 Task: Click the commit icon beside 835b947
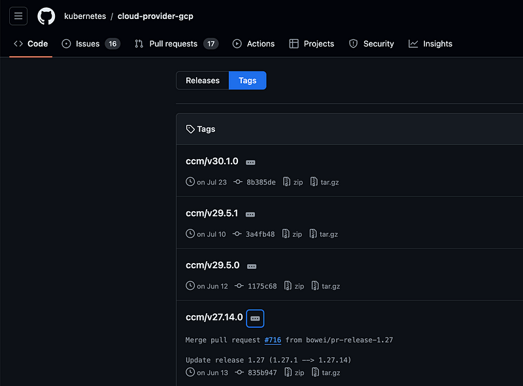(x=239, y=372)
